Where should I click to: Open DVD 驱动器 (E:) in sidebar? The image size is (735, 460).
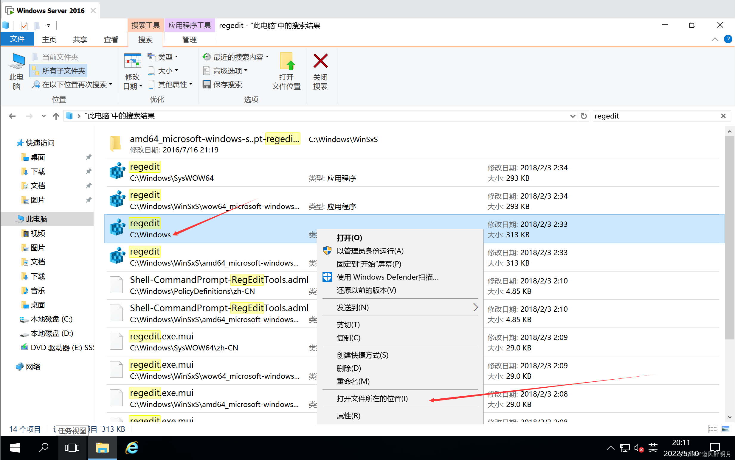[57, 347]
